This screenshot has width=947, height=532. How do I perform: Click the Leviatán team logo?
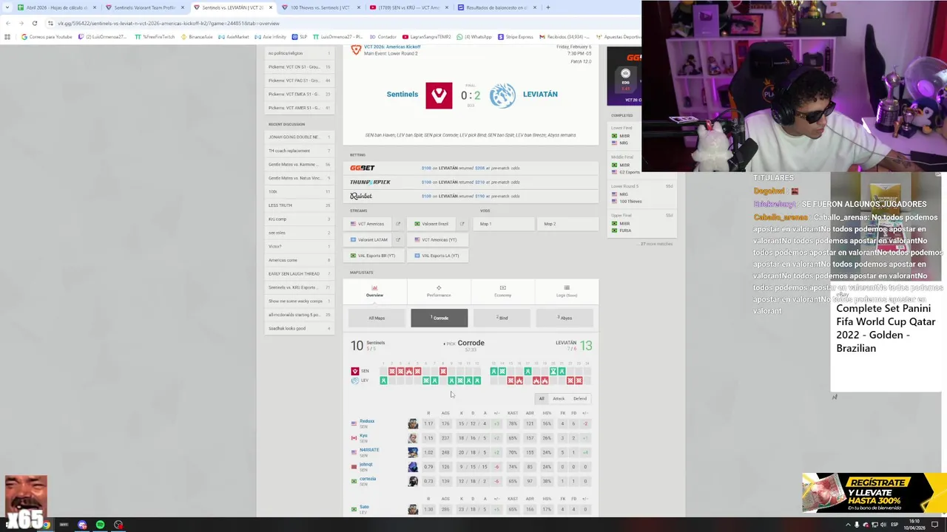(x=502, y=95)
